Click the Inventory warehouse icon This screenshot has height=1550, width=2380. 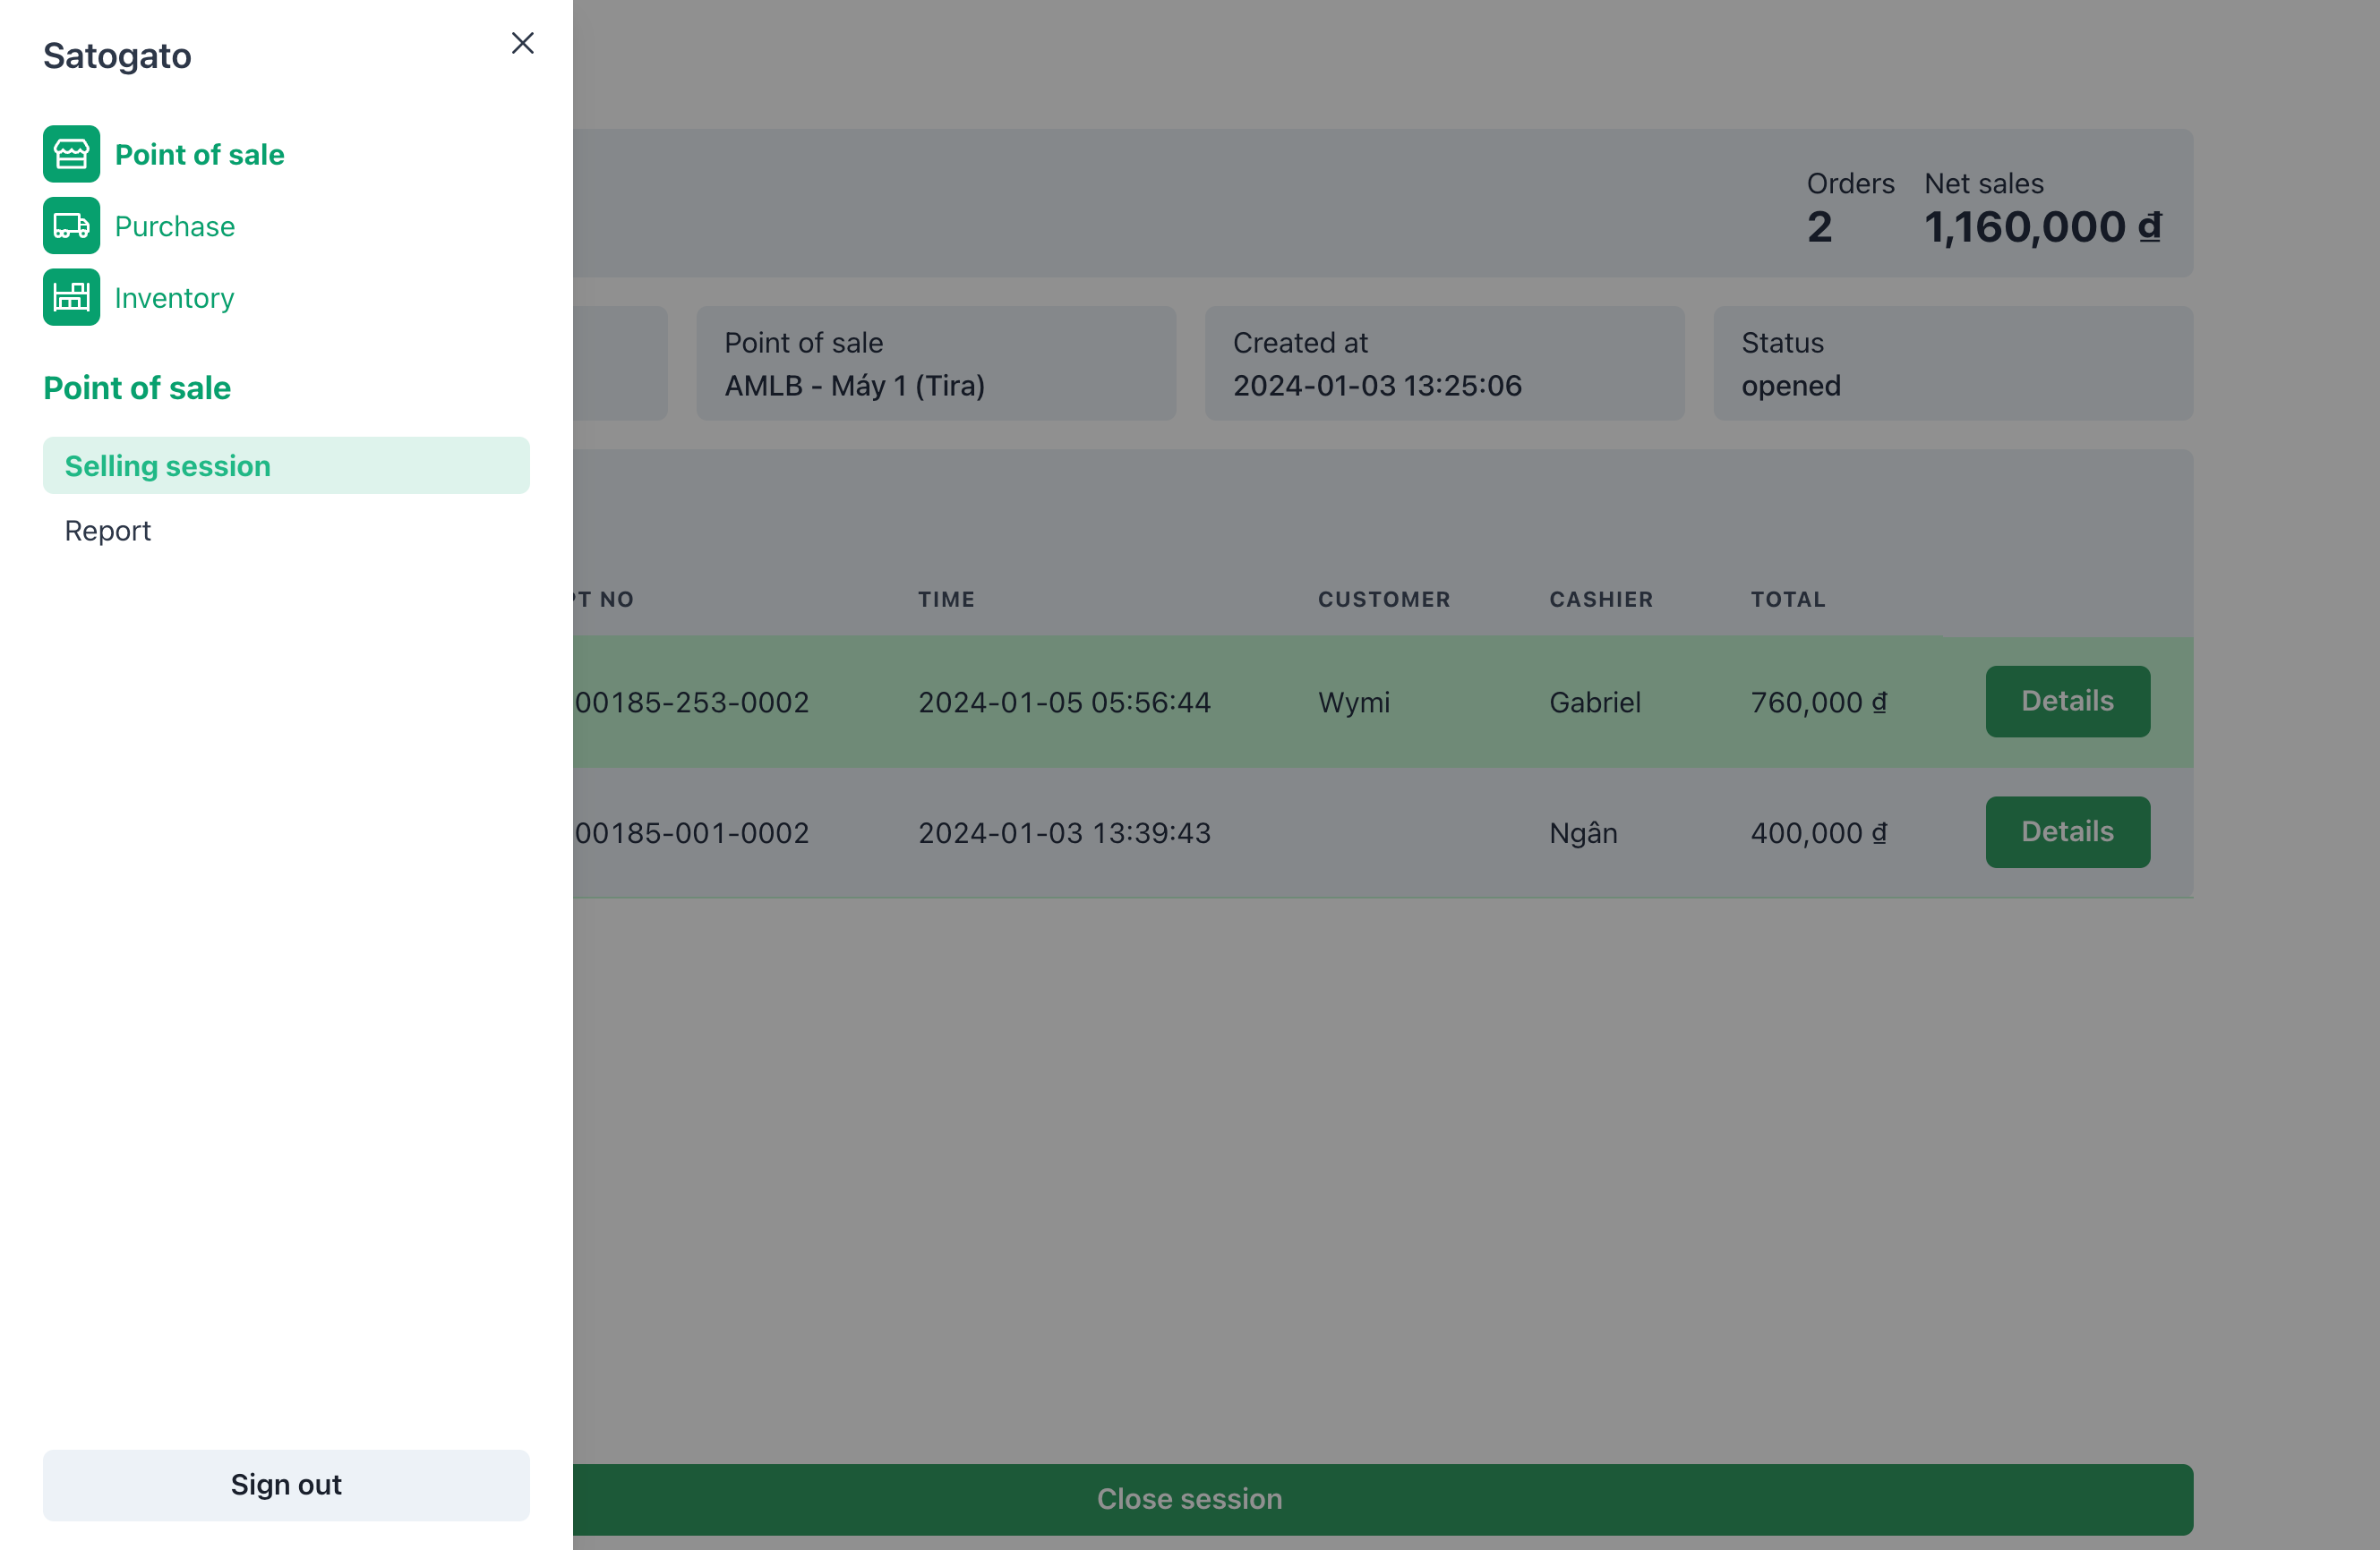[71, 297]
